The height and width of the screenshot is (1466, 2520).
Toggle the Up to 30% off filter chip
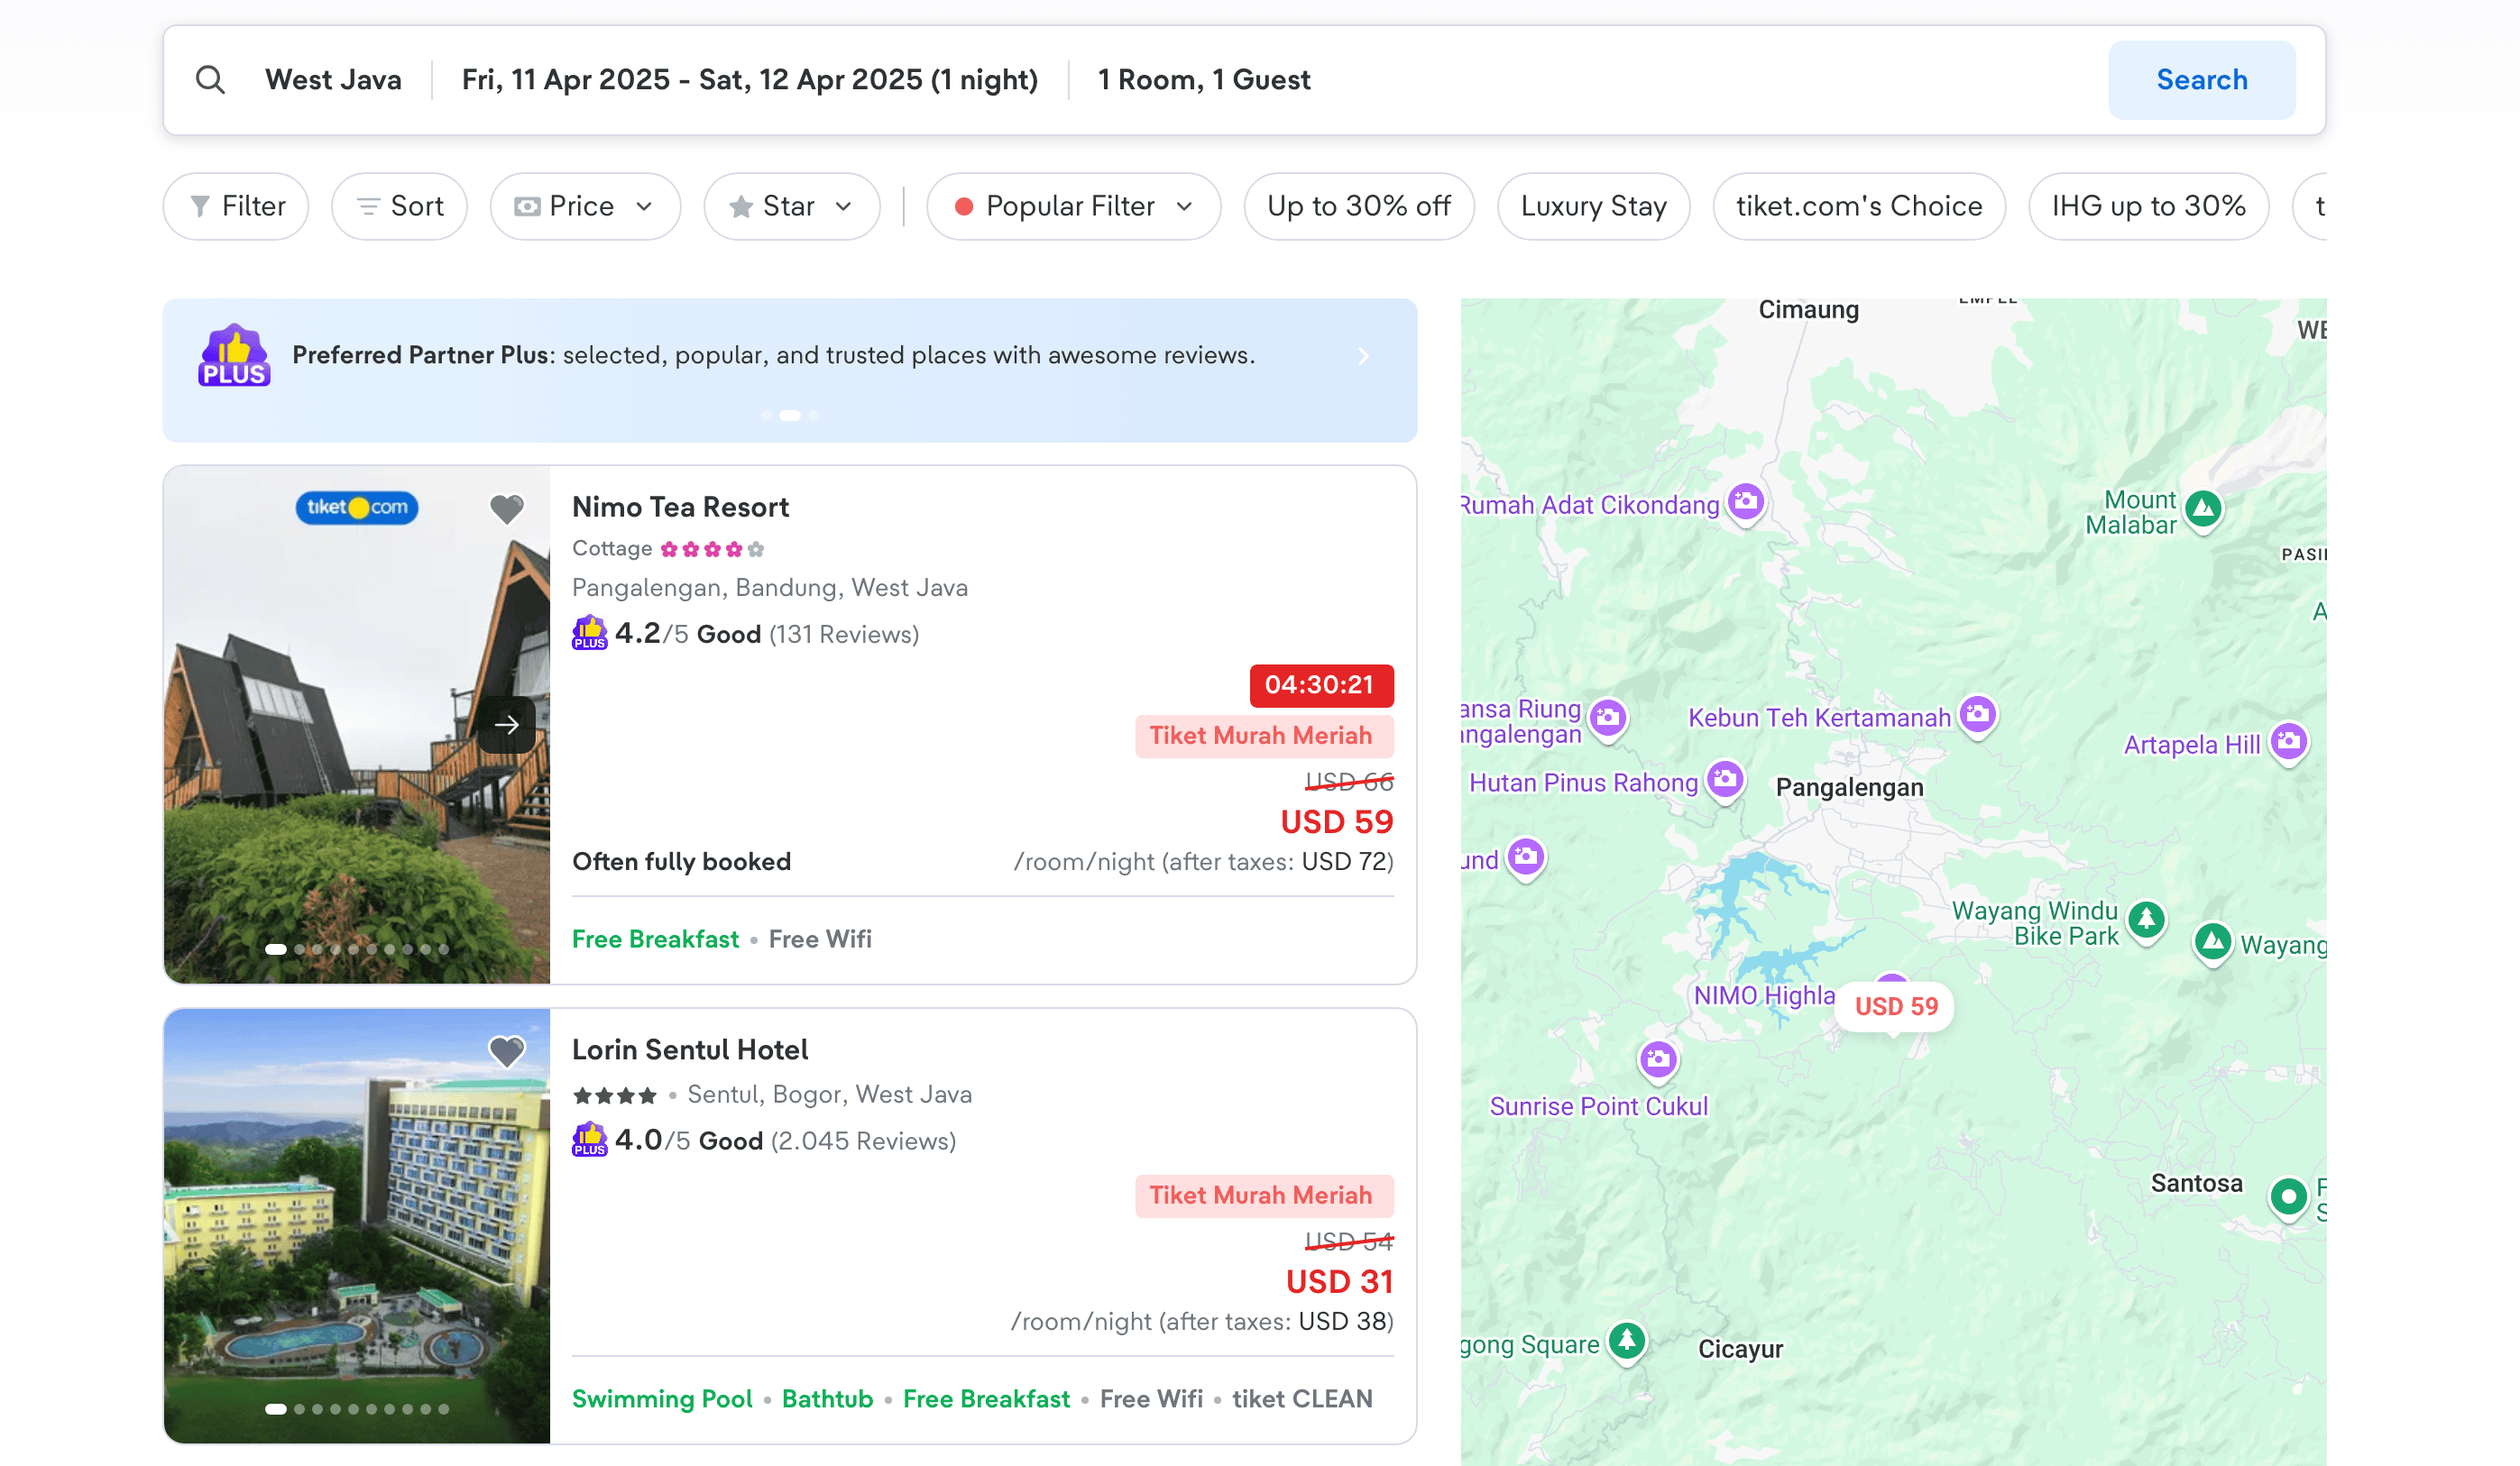click(x=1358, y=206)
